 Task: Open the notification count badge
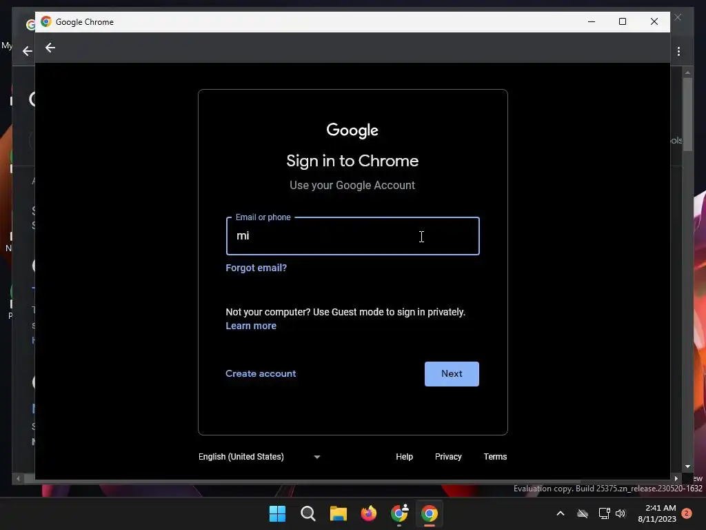[687, 513]
